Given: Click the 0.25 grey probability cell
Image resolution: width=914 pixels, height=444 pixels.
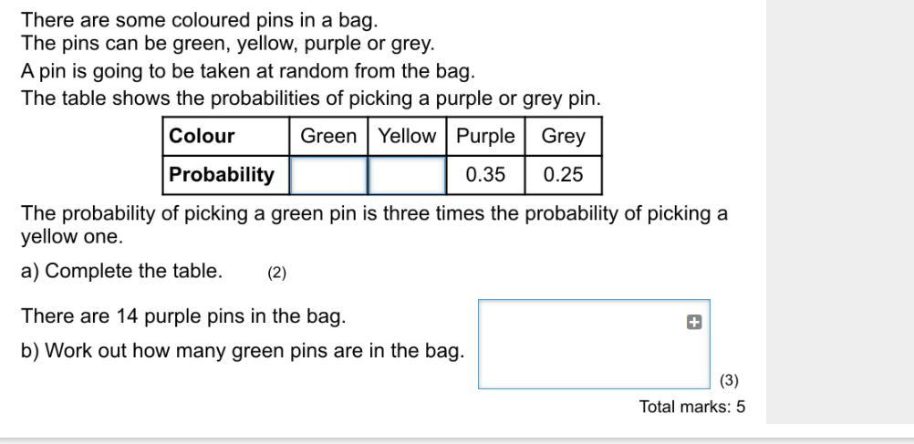Looking at the screenshot, I should pyautogui.click(x=563, y=175).
